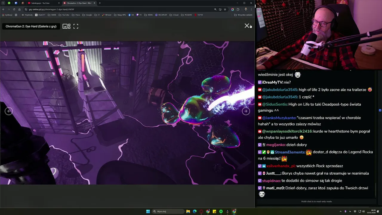Expand the iCloud bookmarks folder

click(x=174, y=15)
